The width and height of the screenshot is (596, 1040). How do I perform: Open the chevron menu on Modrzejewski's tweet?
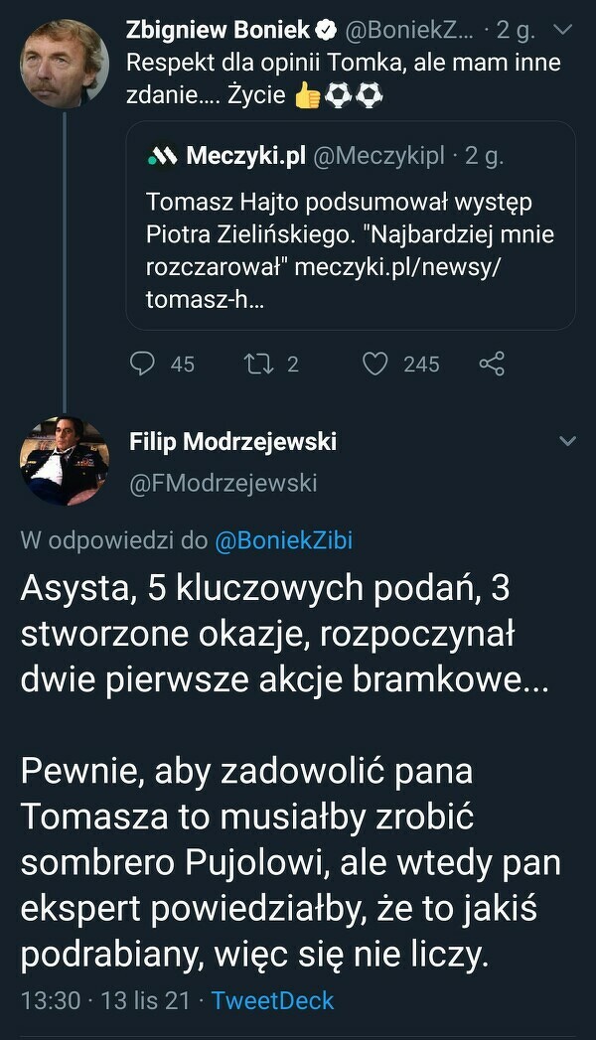click(x=567, y=440)
